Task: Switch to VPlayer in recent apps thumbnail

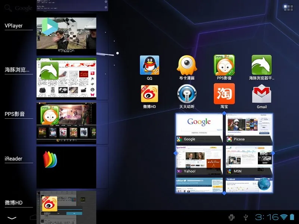Action: [67, 36]
